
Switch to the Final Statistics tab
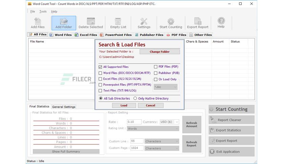pos(39,106)
